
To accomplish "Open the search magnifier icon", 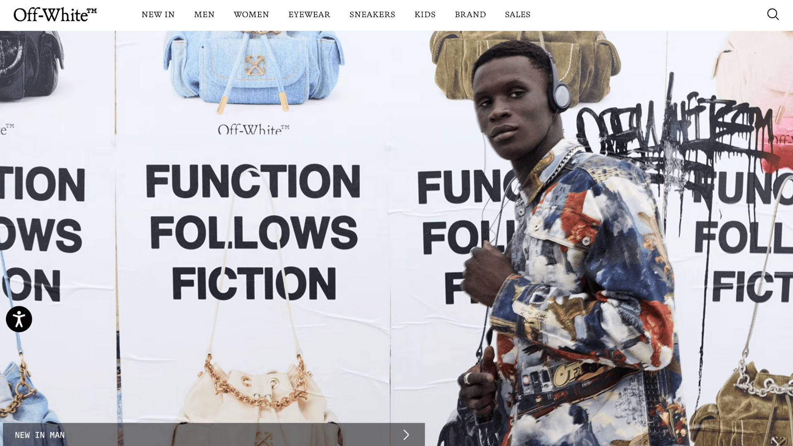I will point(773,14).
